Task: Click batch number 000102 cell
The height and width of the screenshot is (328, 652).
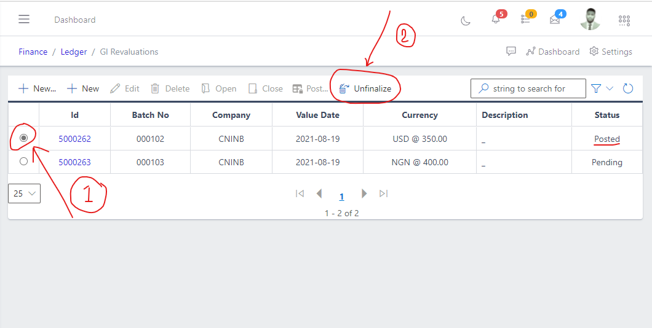Action: pyautogui.click(x=150, y=139)
